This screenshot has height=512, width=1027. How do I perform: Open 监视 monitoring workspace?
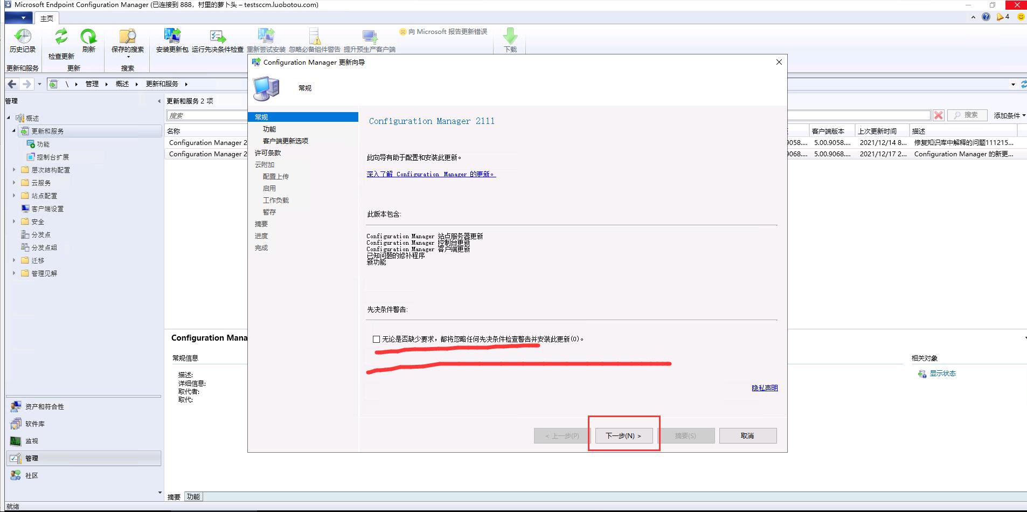pyautogui.click(x=84, y=441)
